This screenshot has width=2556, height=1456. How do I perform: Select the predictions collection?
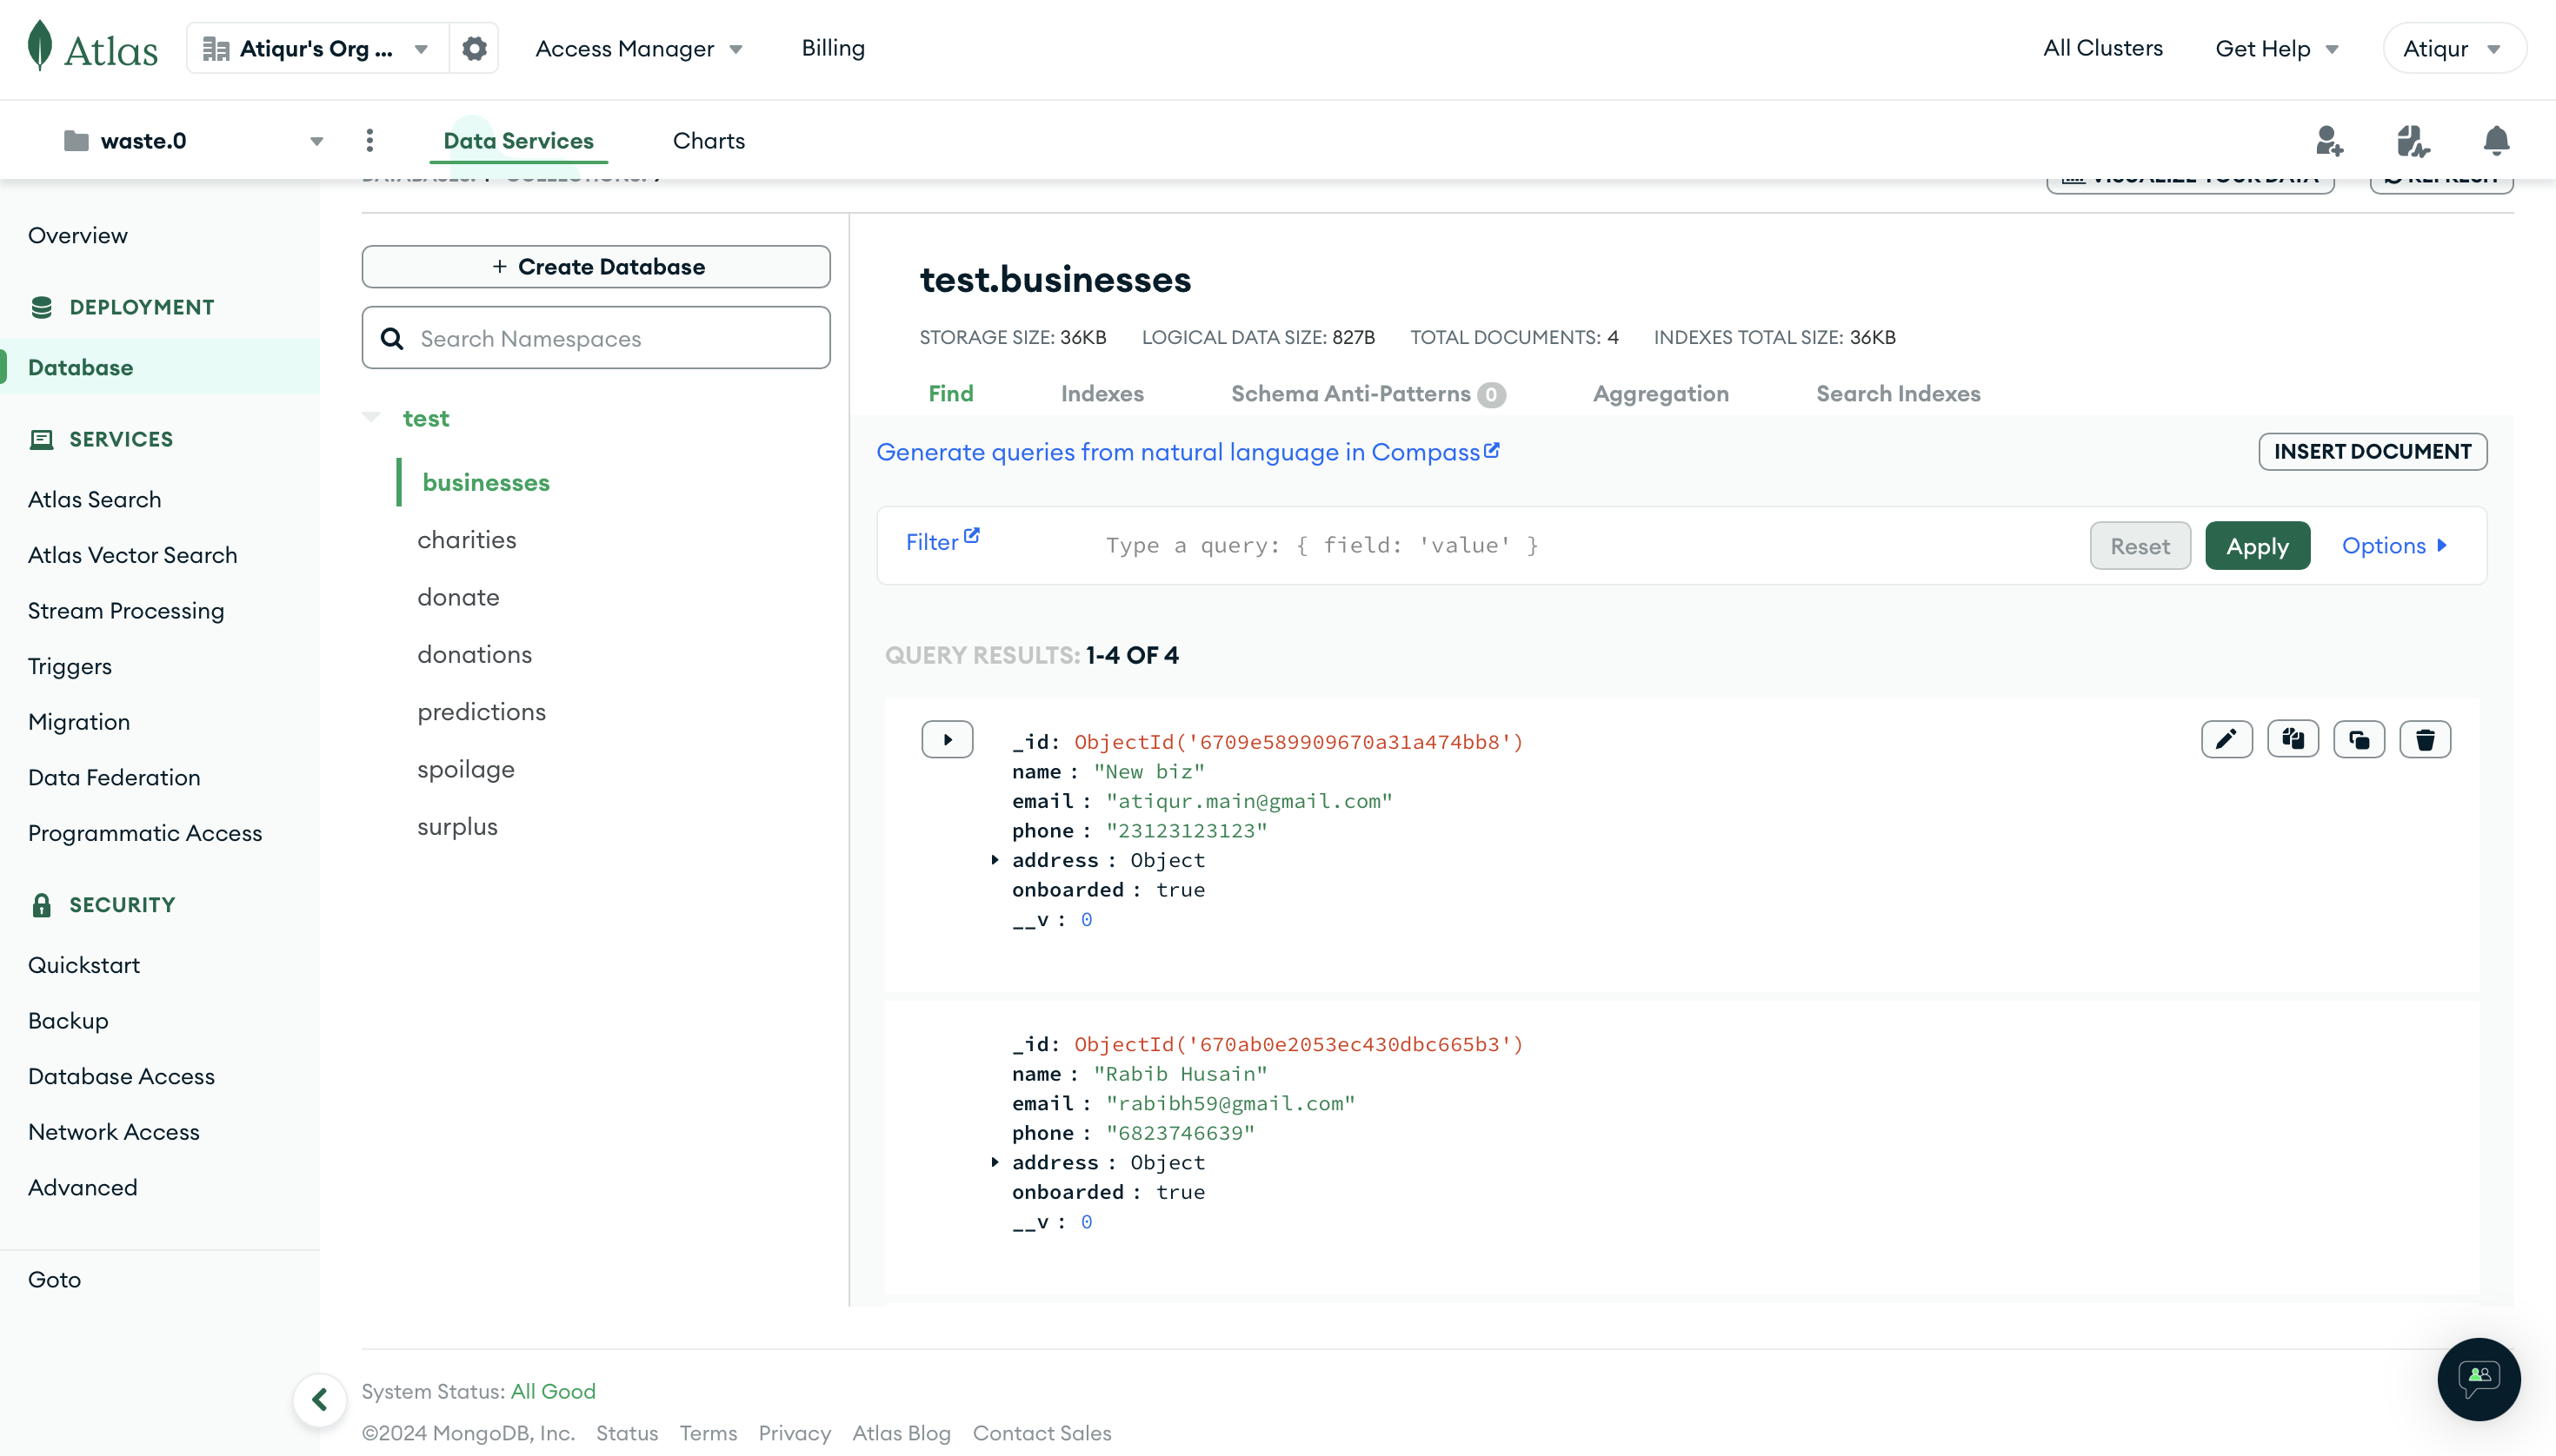482,711
